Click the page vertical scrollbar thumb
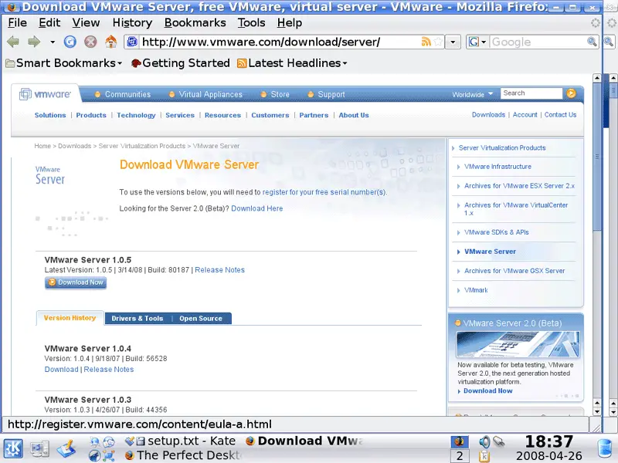618x463 pixels. [597, 157]
